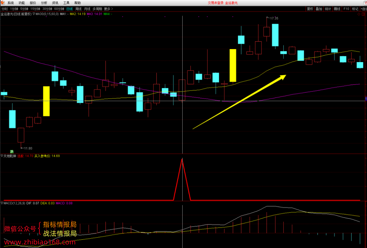367x248 pixels.
Task: Open the 功能 menu
Action: click(22, 3)
